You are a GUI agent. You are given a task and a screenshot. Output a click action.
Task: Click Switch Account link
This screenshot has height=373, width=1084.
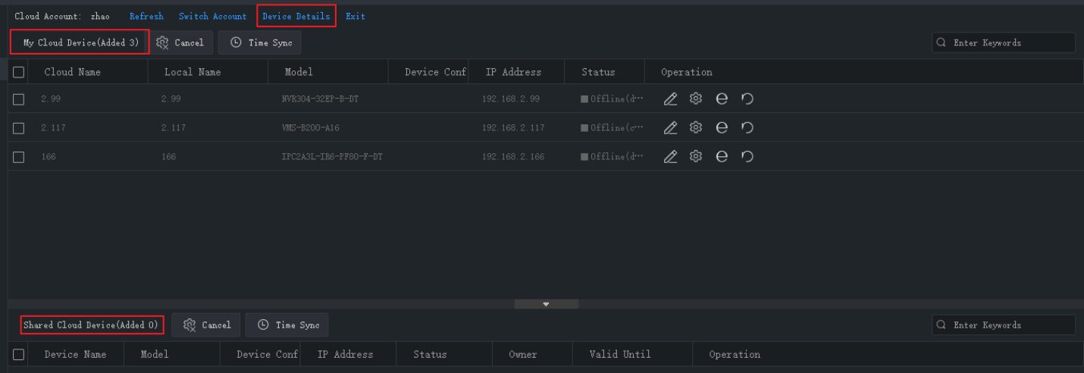point(212,16)
